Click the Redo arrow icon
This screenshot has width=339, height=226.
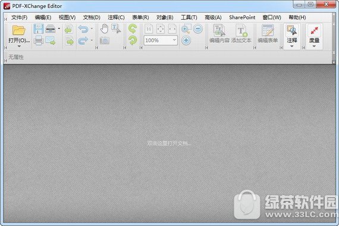(83, 40)
